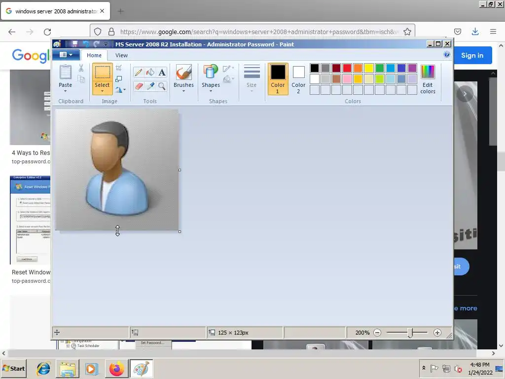505x379 pixels.
Task: Expand the Brushes dropdown arrow
Action: (183, 91)
